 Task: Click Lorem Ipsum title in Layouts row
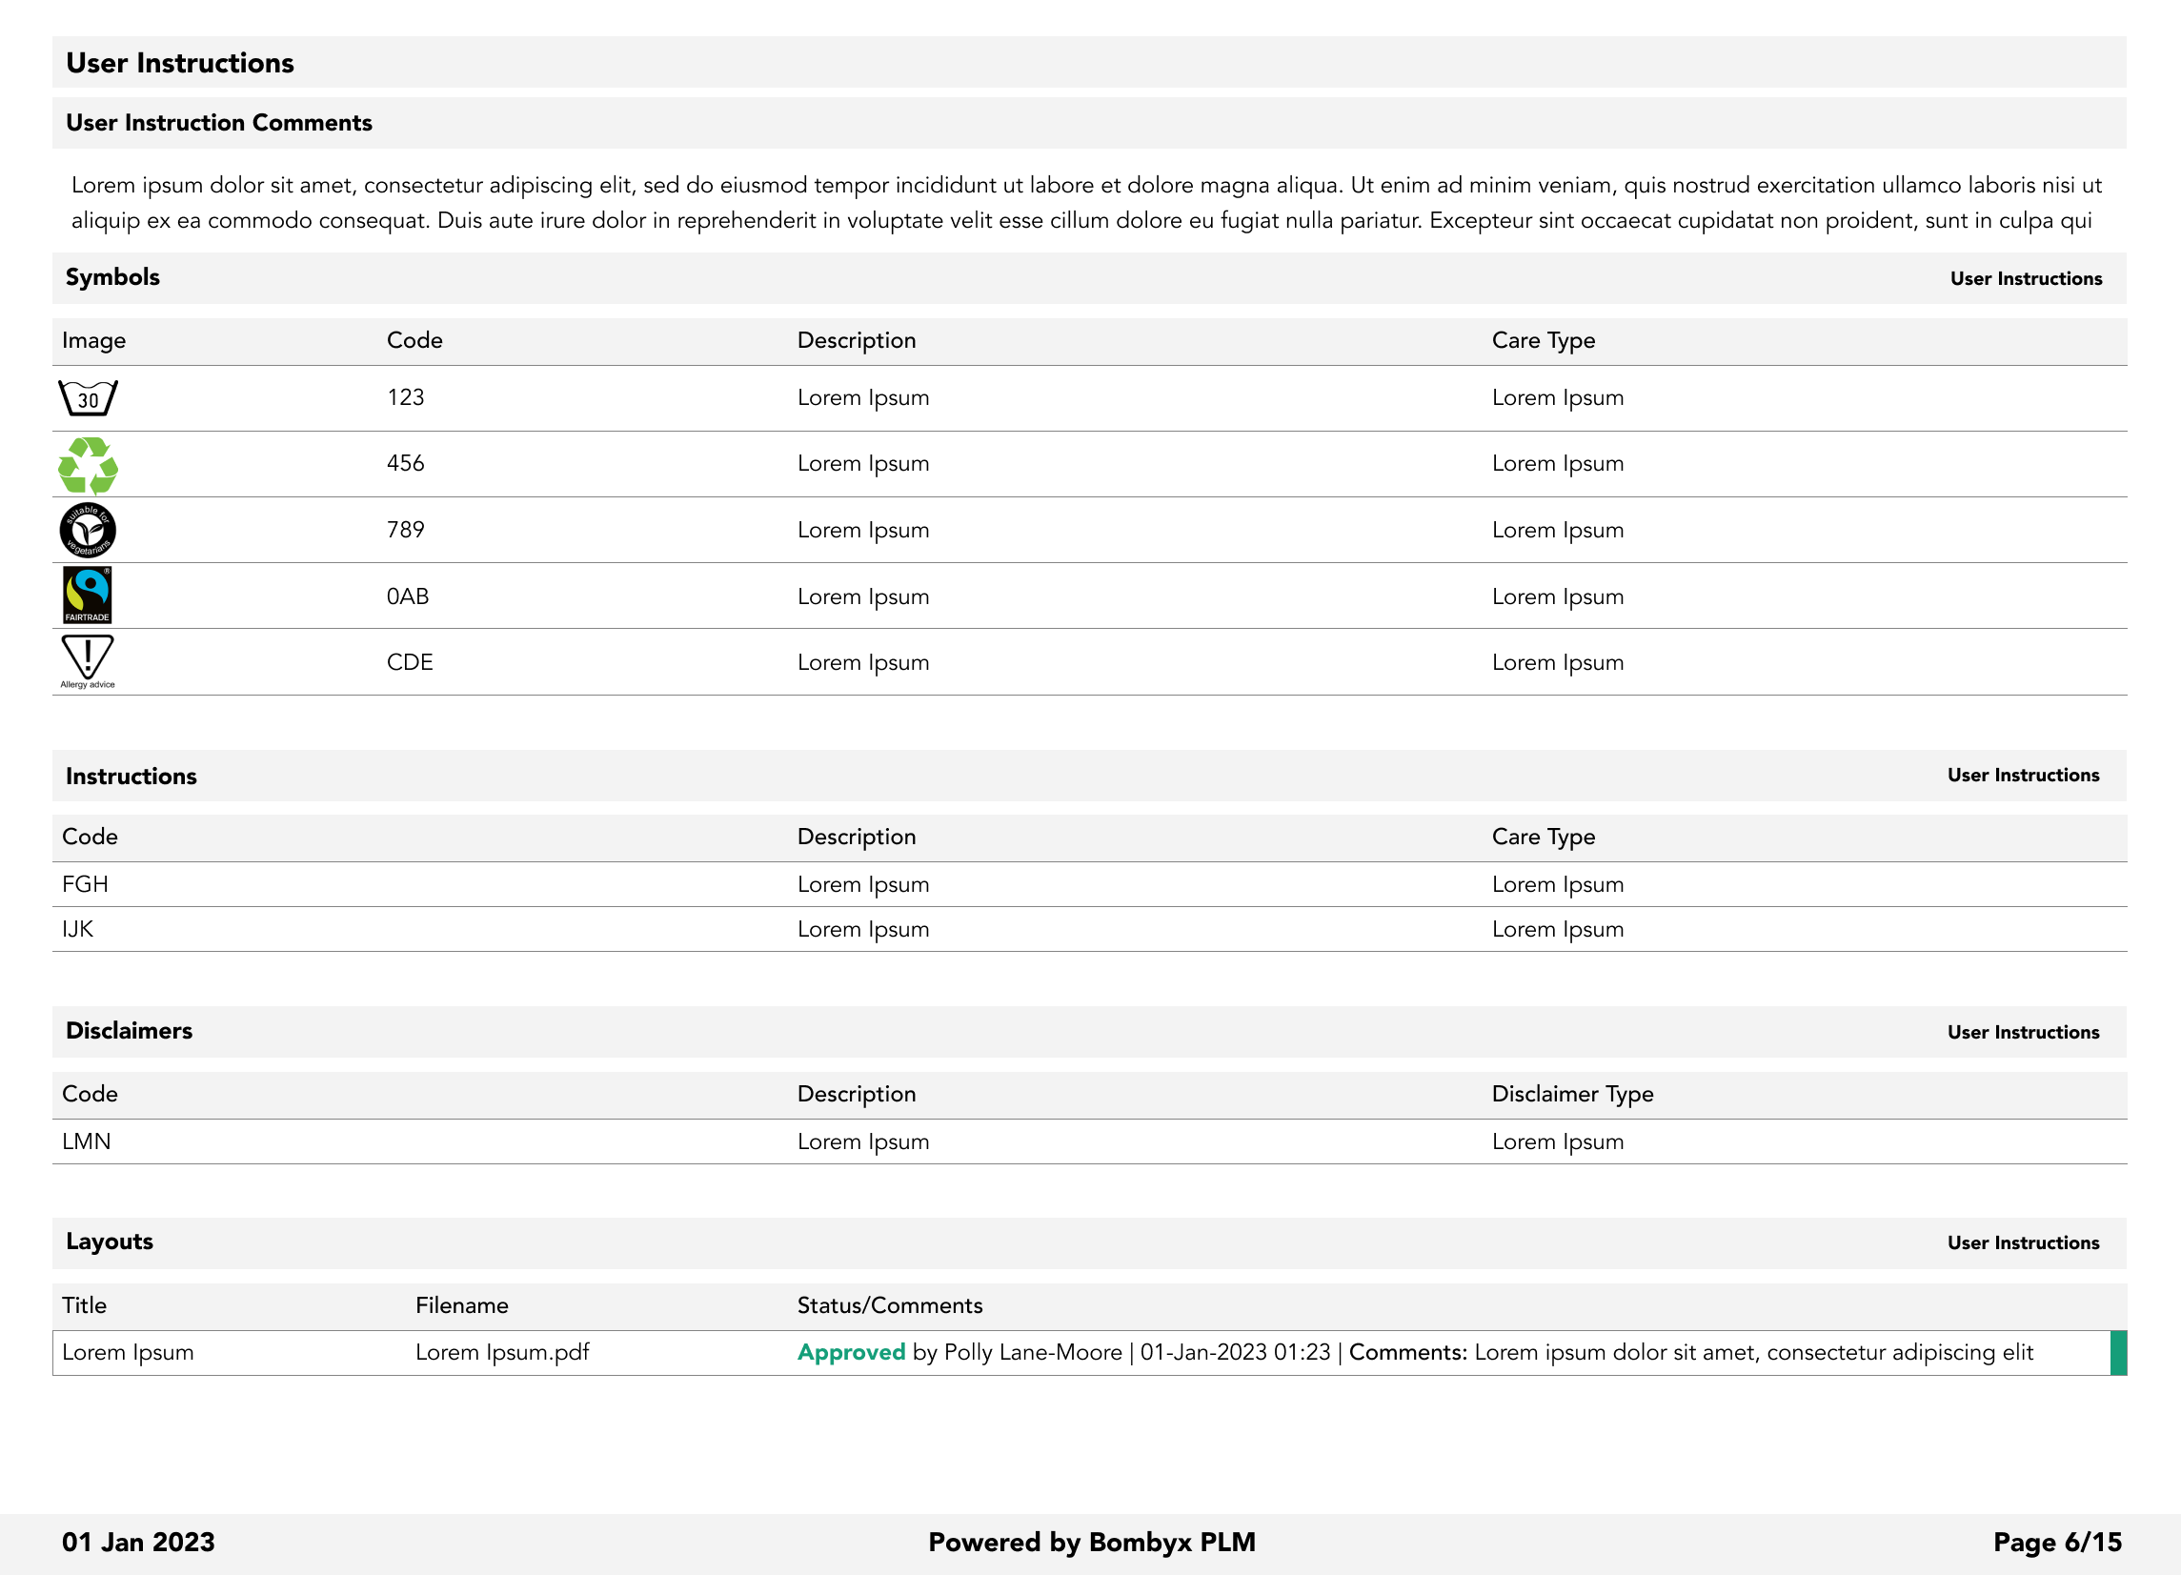(x=128, y=1353)
